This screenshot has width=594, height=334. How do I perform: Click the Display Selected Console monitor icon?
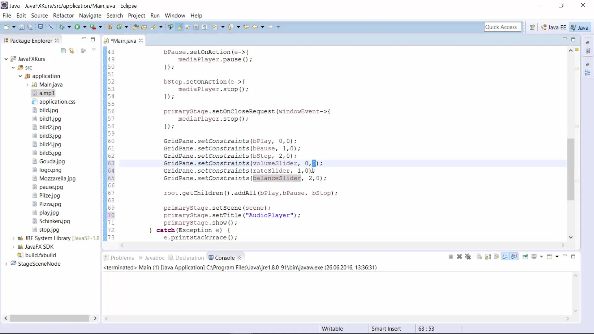point(534,257)
